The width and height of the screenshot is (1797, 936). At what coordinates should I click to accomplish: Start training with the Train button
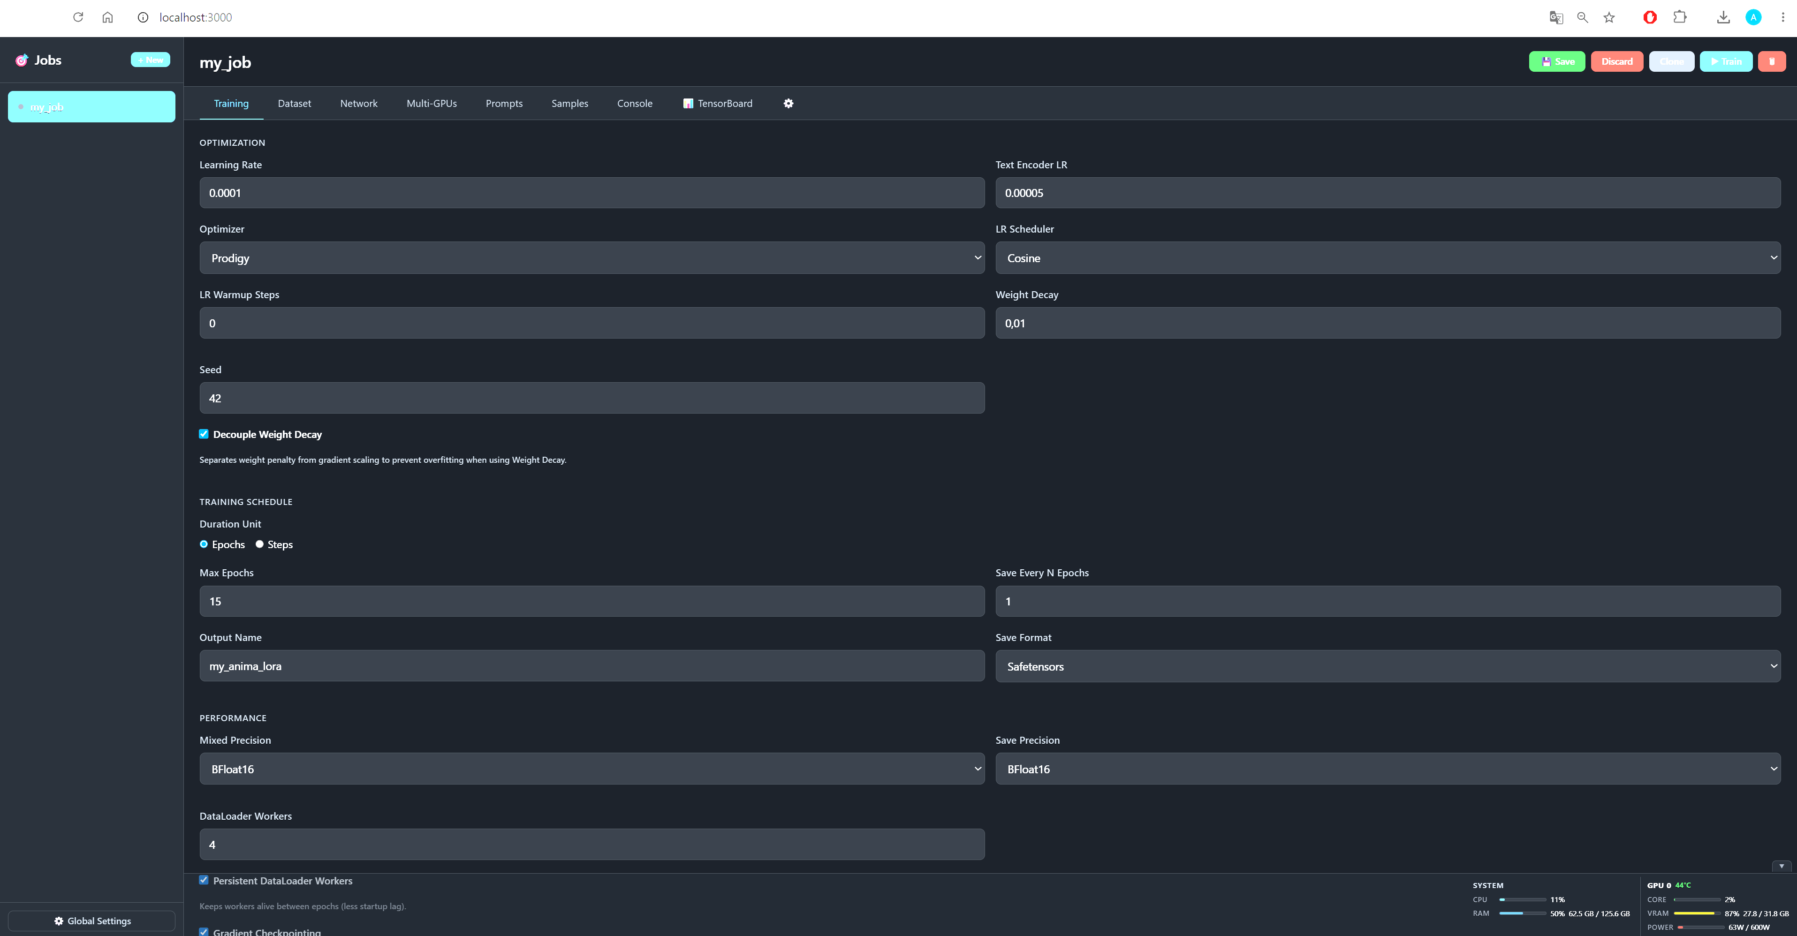(x=1726, y=61)
